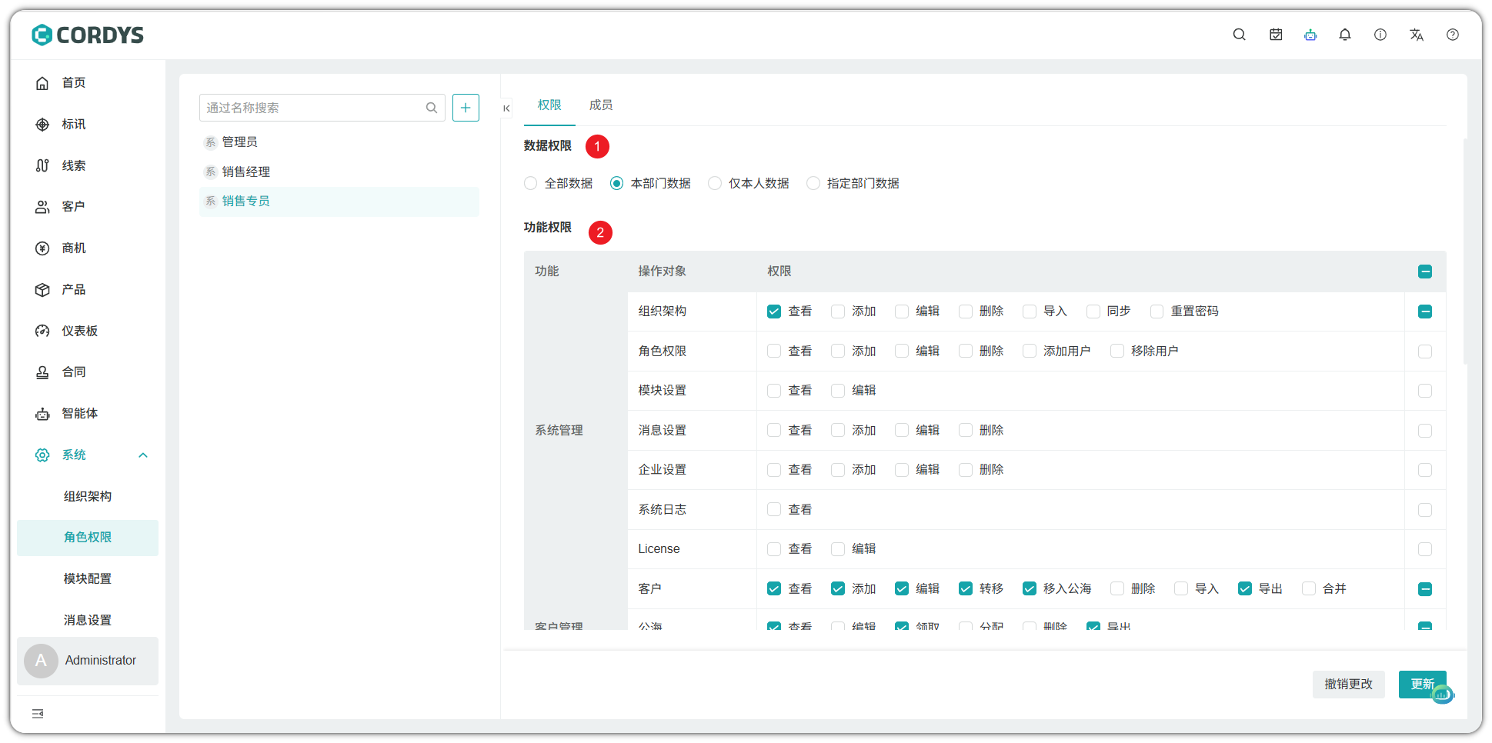Screen dimensions: 1492x743
Task: Click the search icon in top header
Action: click(1239, 35)
